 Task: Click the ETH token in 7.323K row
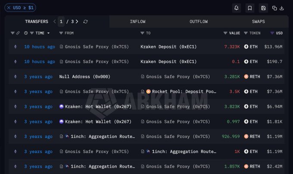point(251,47)
